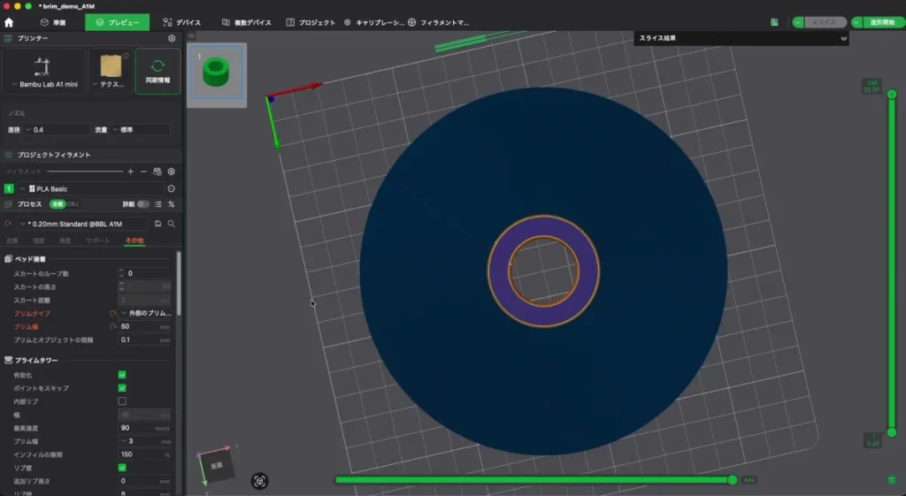
Task: Click the filament AMS sync icon
Action: tap(157, 172)
